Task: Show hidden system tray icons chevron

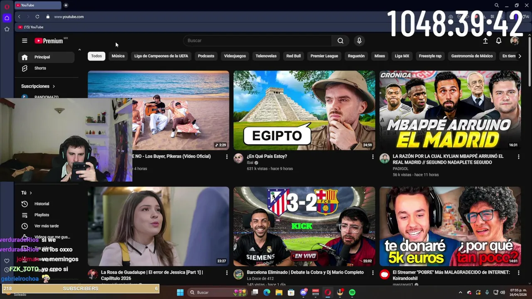Action: 460,292
